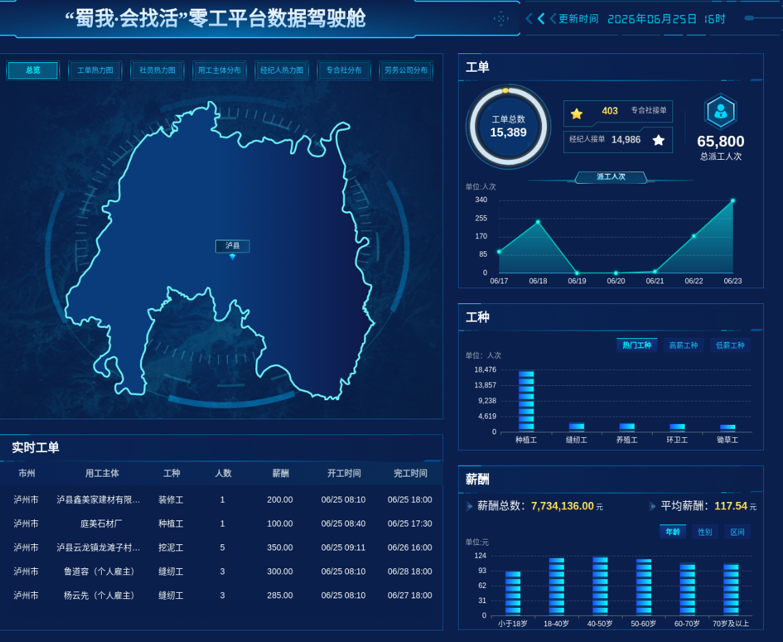This screenshot has height=642, width=783.
Task: Click the slider handle in top-right header
Action: click(749, 18)
